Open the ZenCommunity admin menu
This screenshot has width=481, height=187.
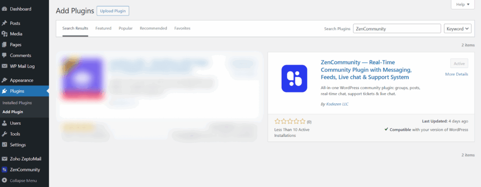click(24, 170)
